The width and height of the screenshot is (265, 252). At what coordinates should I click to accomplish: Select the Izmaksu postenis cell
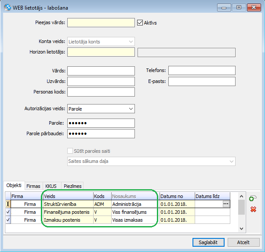[x=67, y=220]
